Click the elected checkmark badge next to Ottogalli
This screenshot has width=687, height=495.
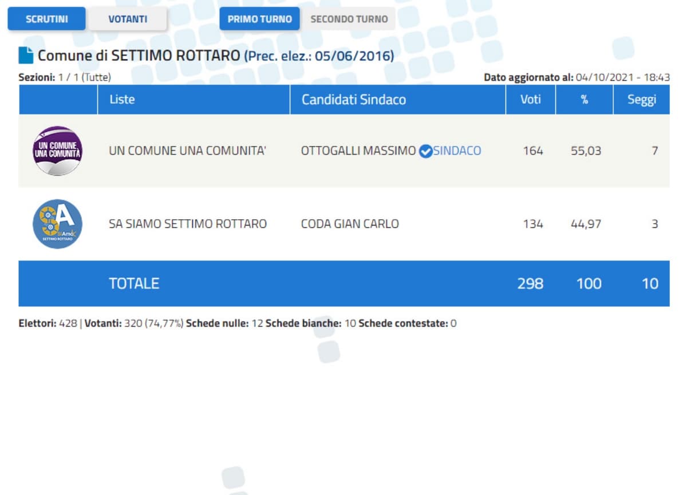425,151
